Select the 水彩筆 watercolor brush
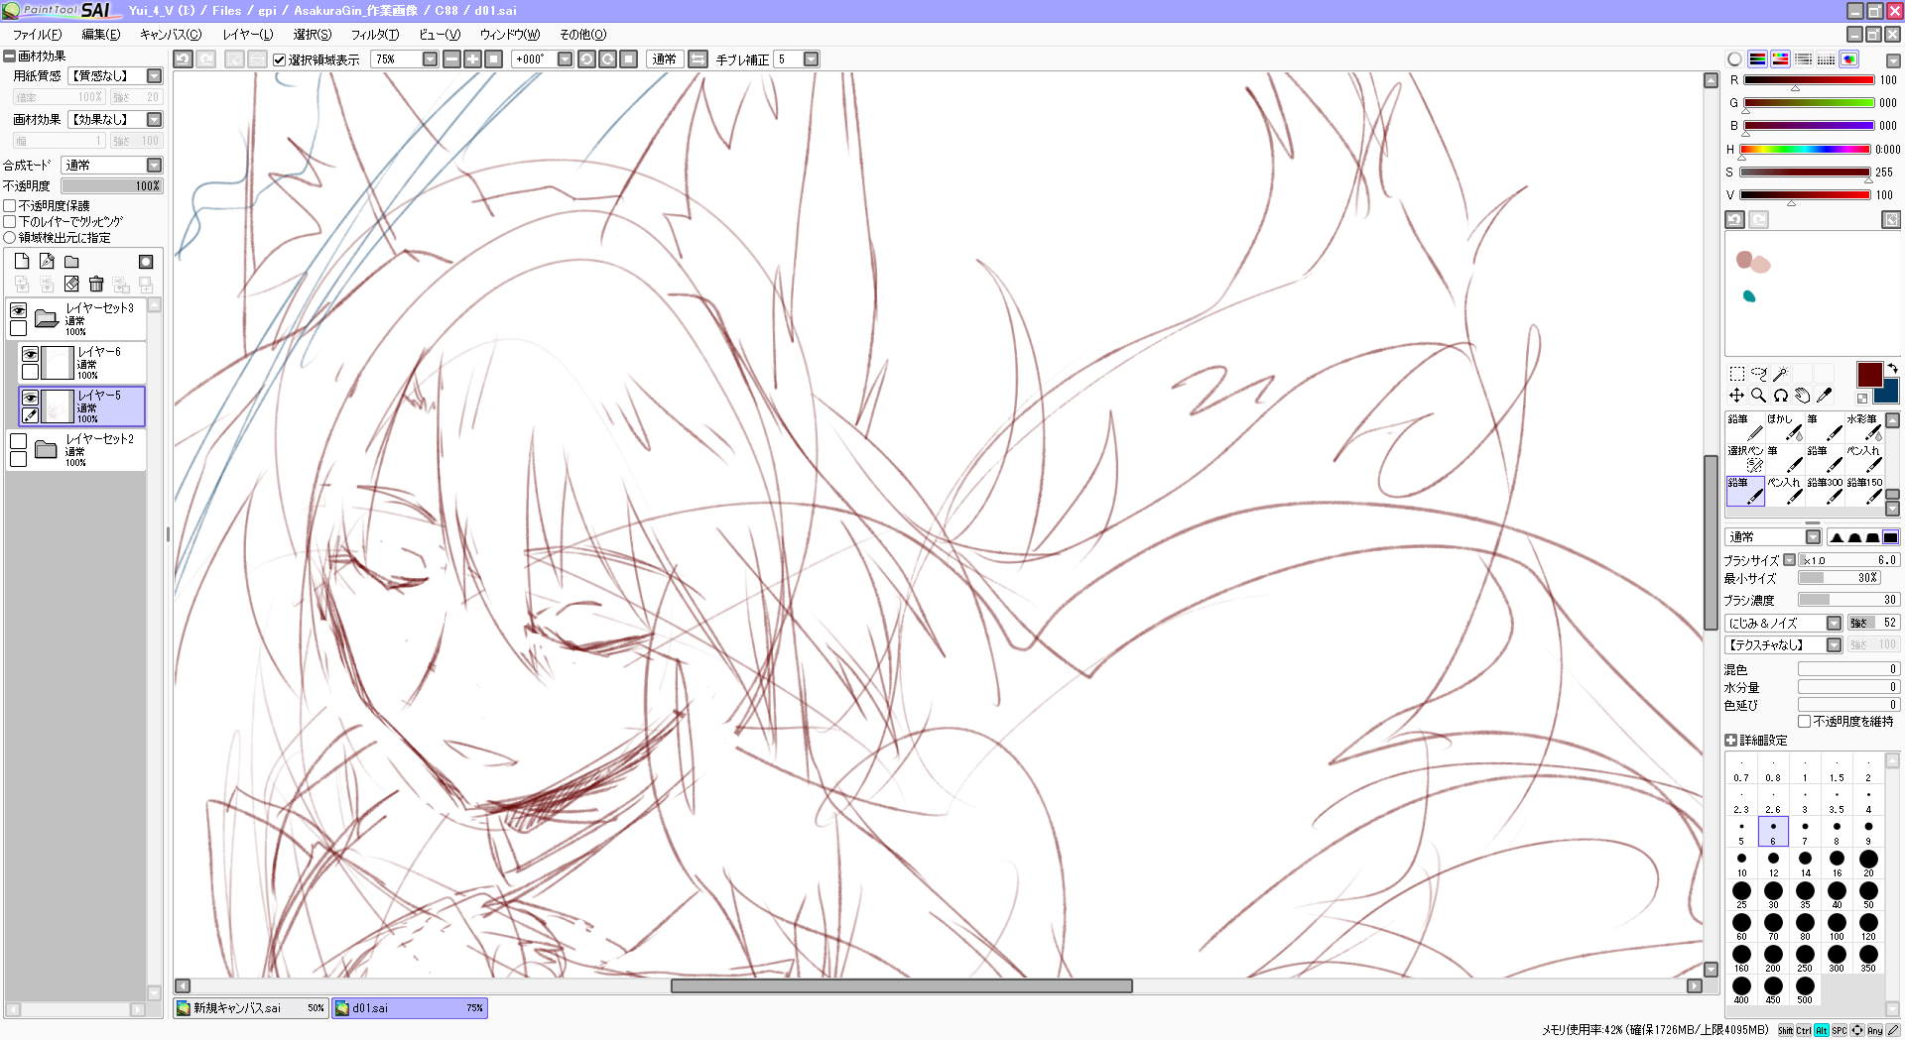The height and width of the screenshot is (1040, 1905). pyautogui.click(x=1863, y=426)
